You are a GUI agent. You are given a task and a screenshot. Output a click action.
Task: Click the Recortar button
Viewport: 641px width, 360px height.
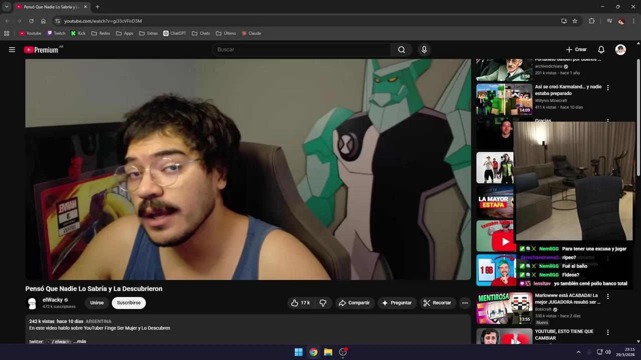click(x=437, y=302)
